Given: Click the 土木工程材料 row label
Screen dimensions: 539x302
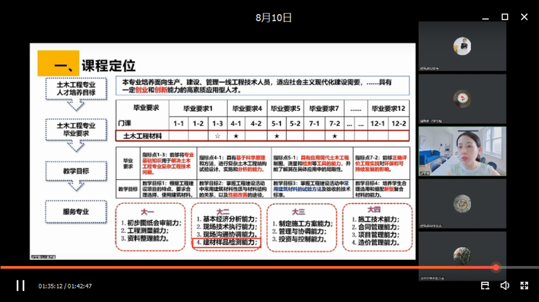Looking at the screenshot, I should [142, 136].
